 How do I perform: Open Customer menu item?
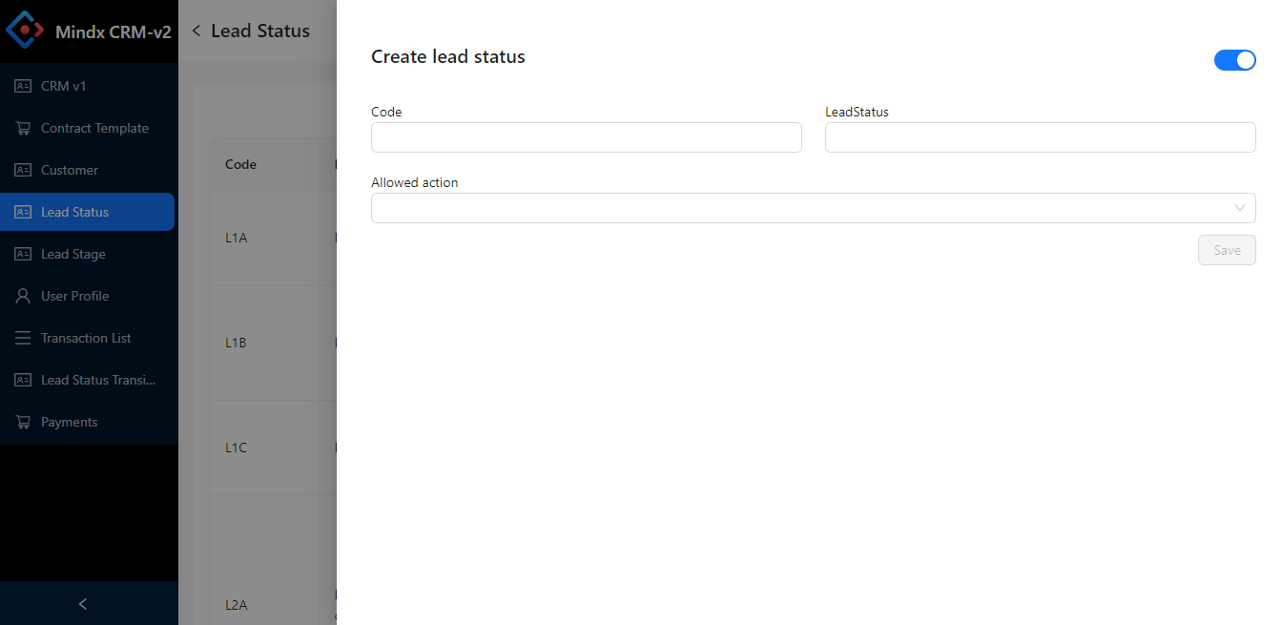87,170
